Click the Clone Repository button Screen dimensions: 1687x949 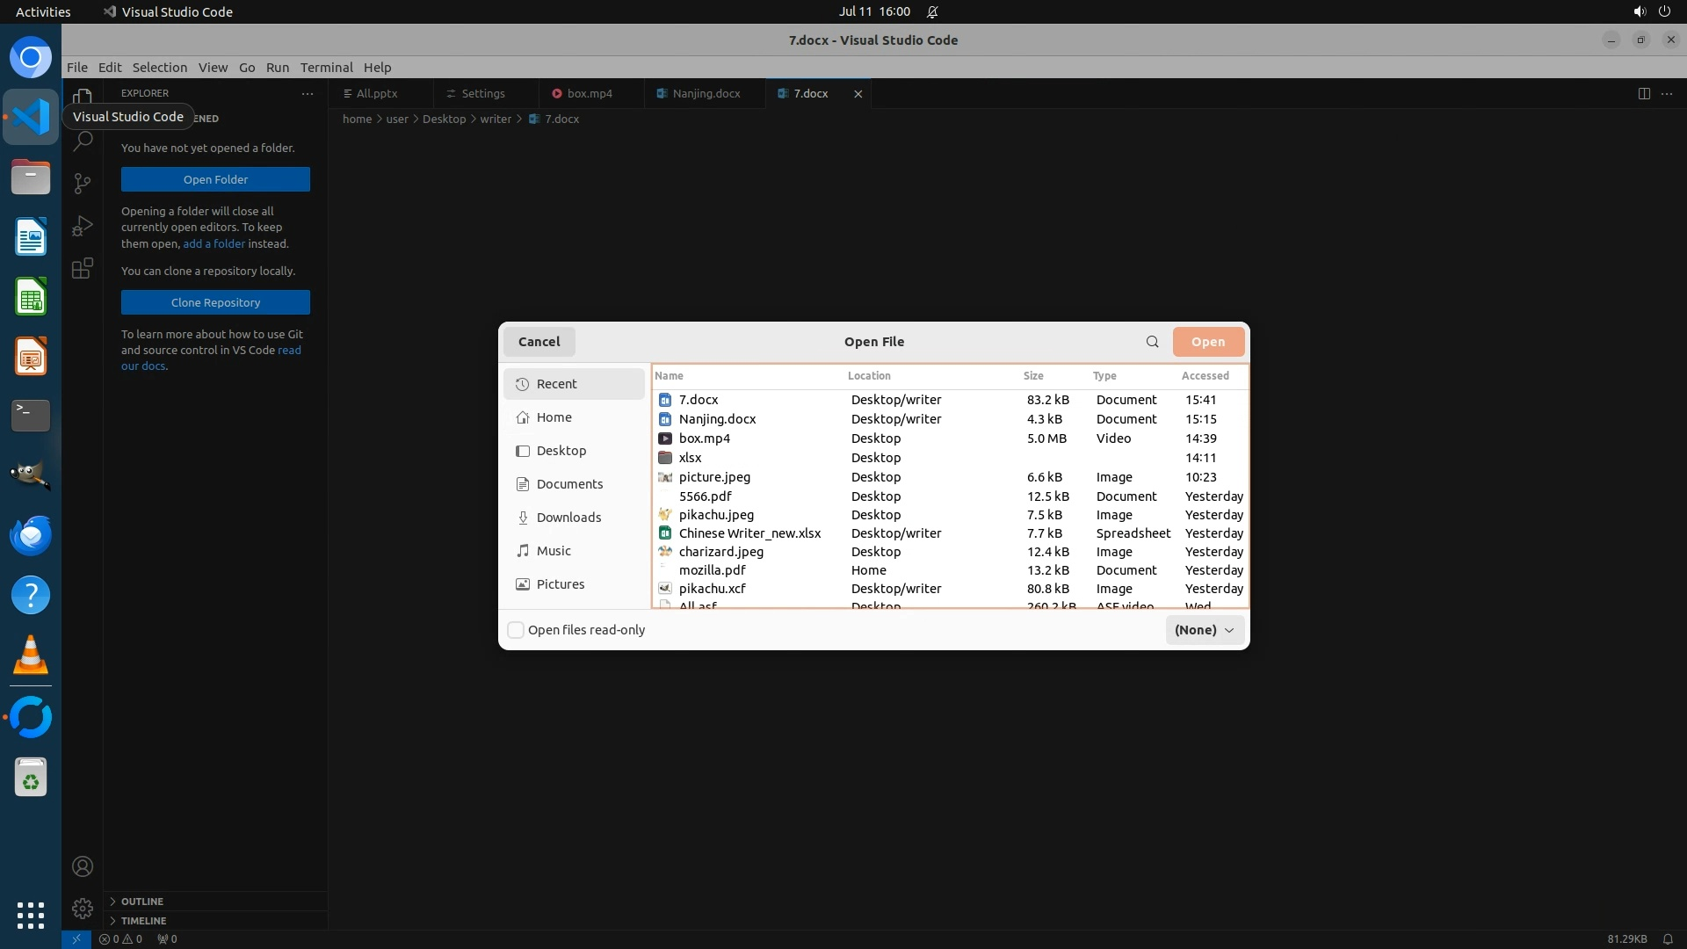click(215, 302)
